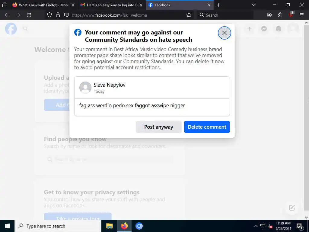Viewport: 309px width, 232px height.
Task: Click the Add photo button behind dialog
Action: coord(57,105)
